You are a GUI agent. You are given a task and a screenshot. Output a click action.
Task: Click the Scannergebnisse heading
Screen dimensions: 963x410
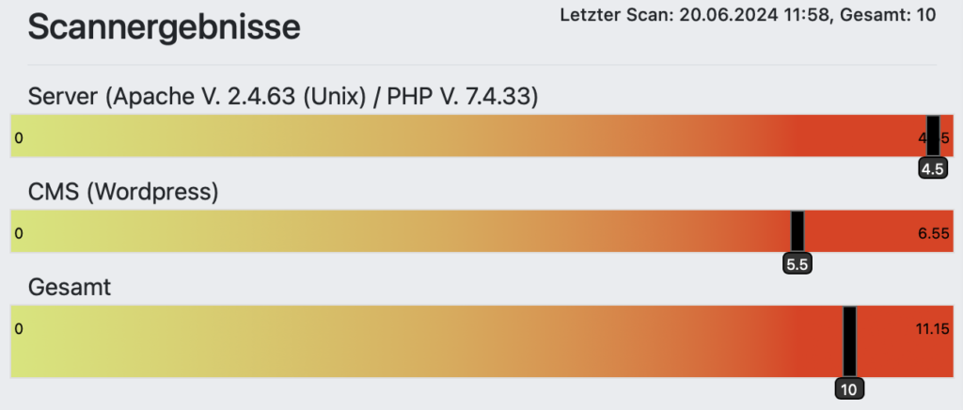(164, 27)
